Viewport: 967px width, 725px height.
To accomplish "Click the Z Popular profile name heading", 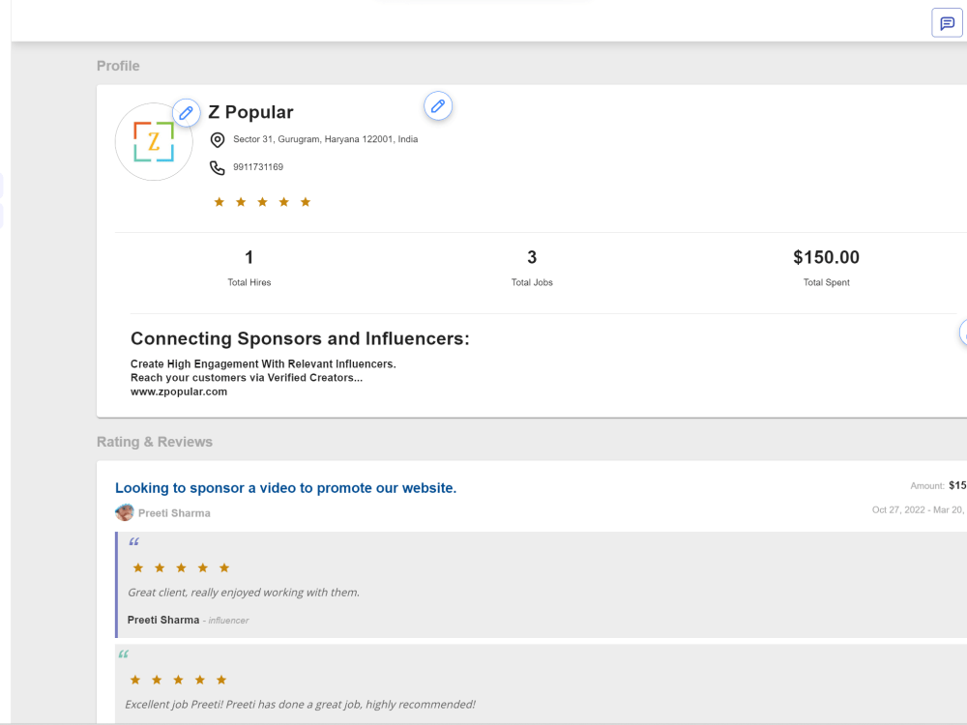I will point(250,112).
